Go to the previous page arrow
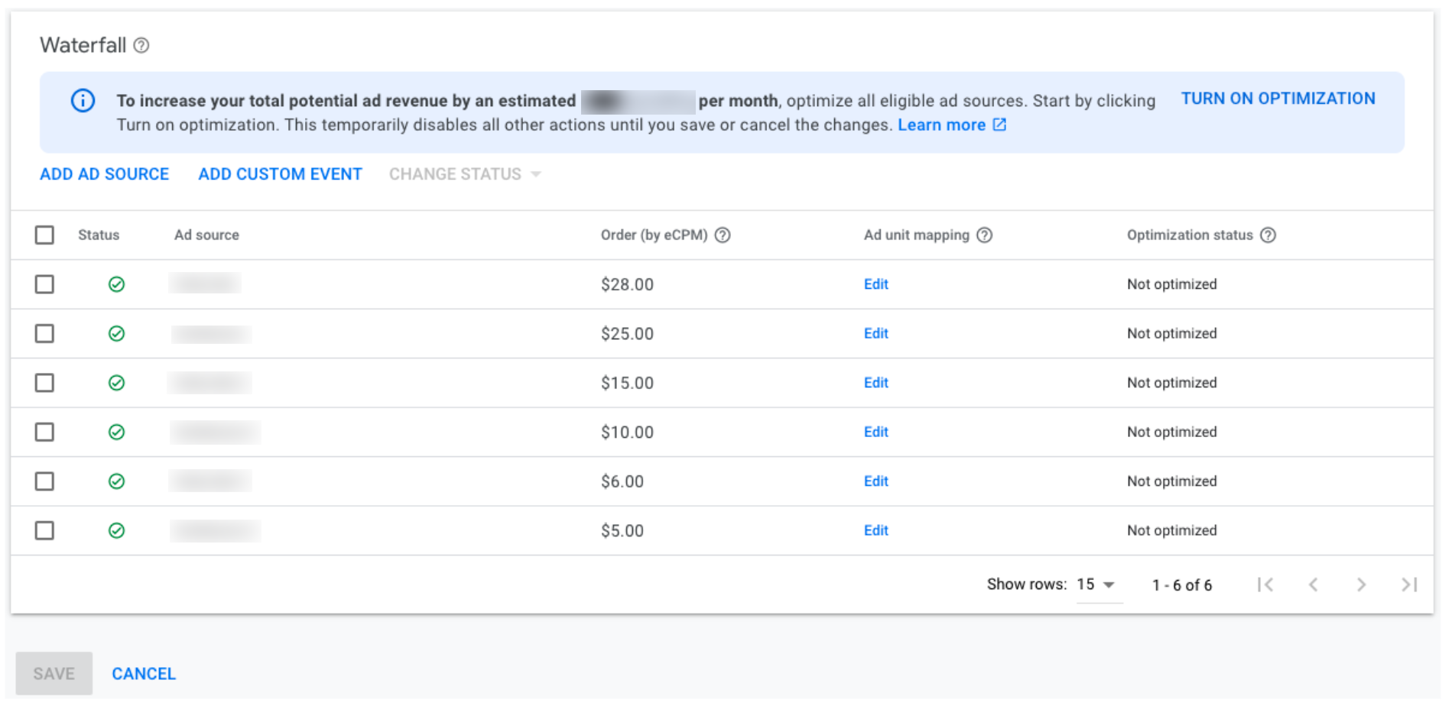1442x703 pixels. click(x=1314, y=585)
